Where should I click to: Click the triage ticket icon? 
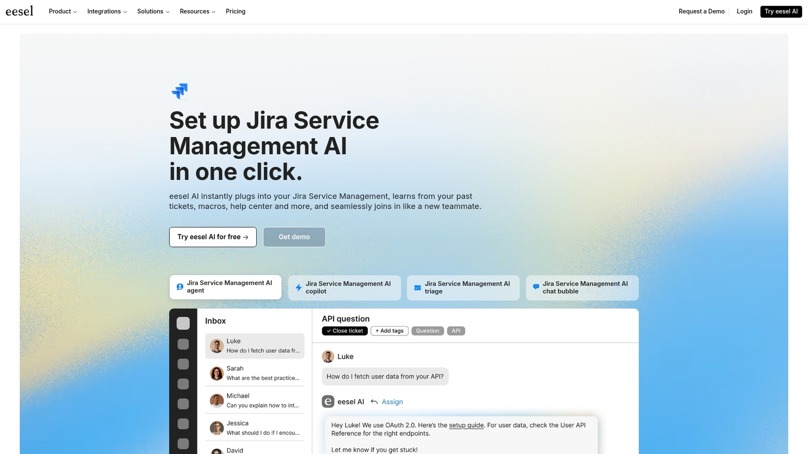pos(417,287)
